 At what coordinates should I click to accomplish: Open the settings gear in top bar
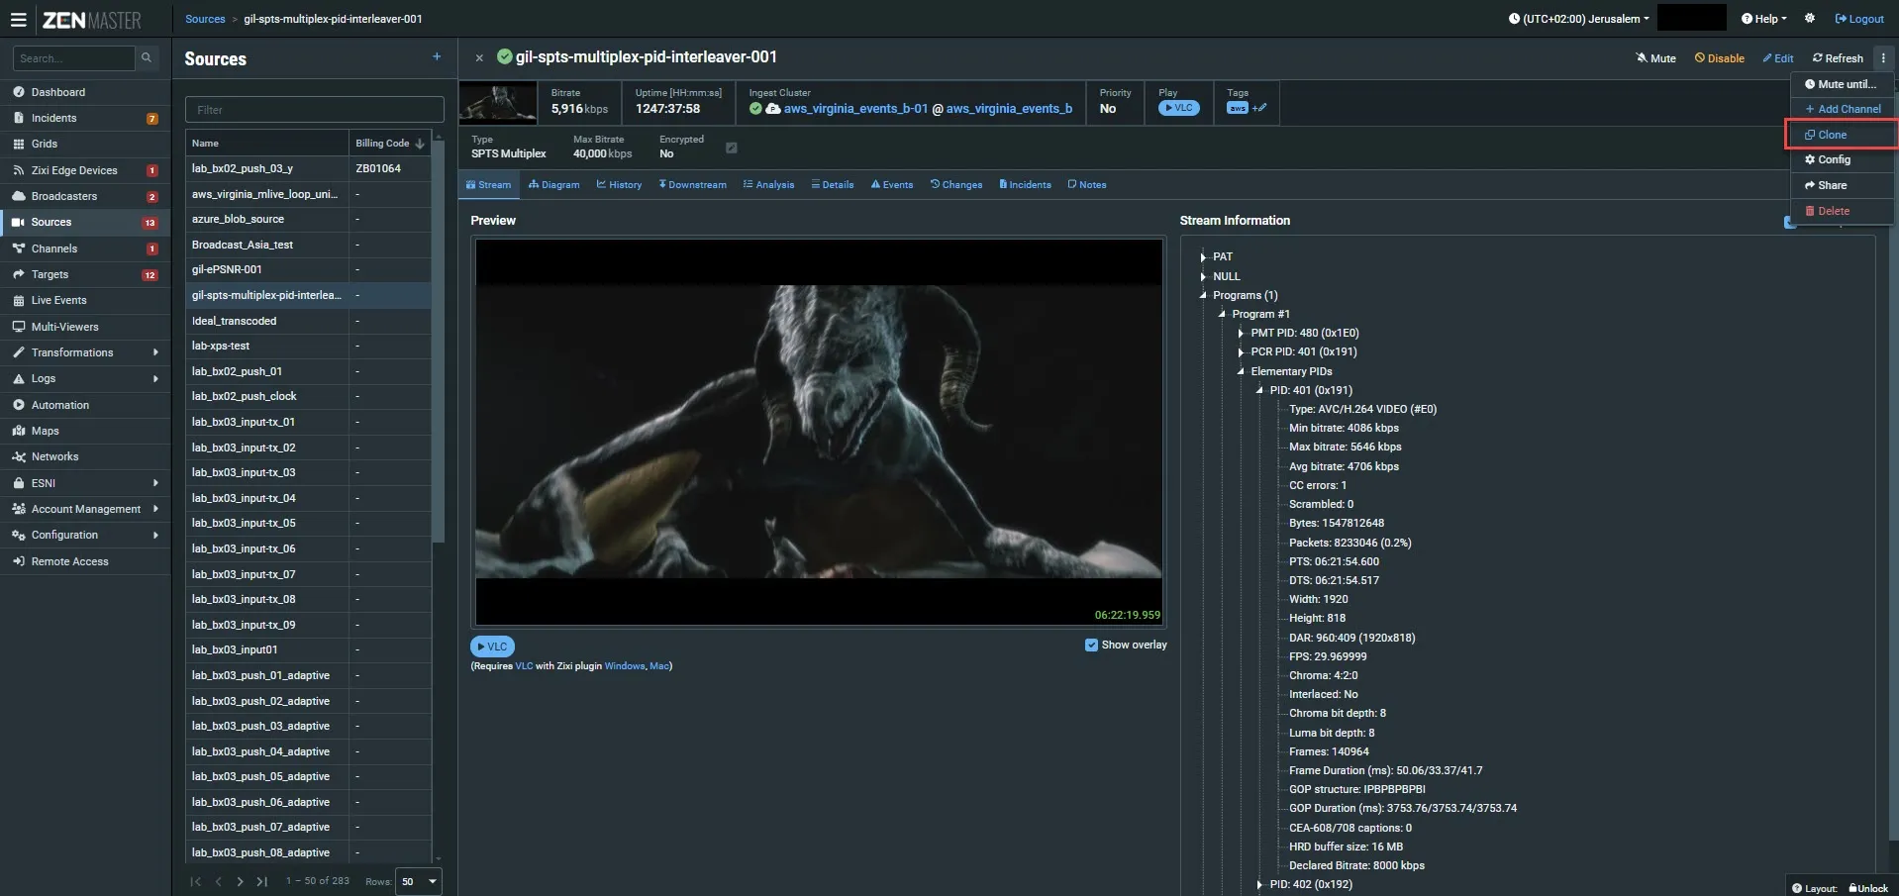(1810, 19)
